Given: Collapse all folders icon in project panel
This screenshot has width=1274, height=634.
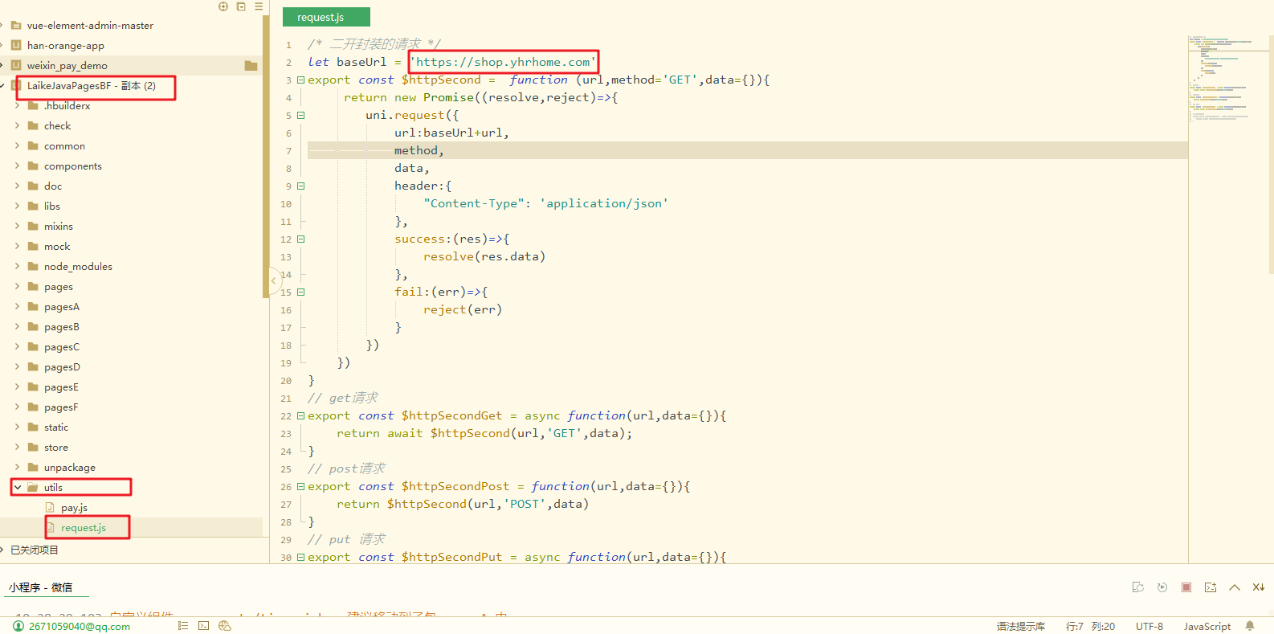Looking at the screenshot, I should tap(241, 6).
